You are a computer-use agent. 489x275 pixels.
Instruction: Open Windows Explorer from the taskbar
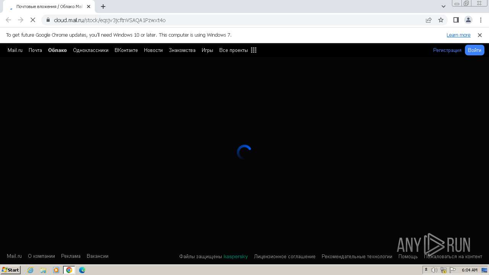(x=43, y=270)
